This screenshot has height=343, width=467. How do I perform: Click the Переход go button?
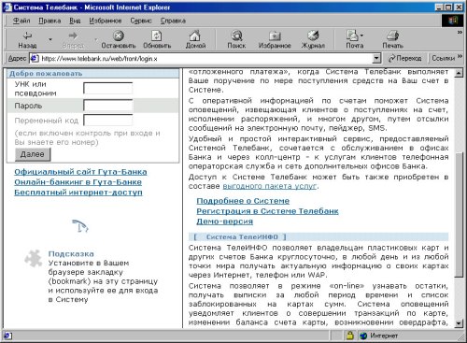[x=405, y=58]
